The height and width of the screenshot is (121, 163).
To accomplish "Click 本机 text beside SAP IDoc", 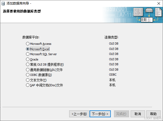I will [x=112, y=85].
